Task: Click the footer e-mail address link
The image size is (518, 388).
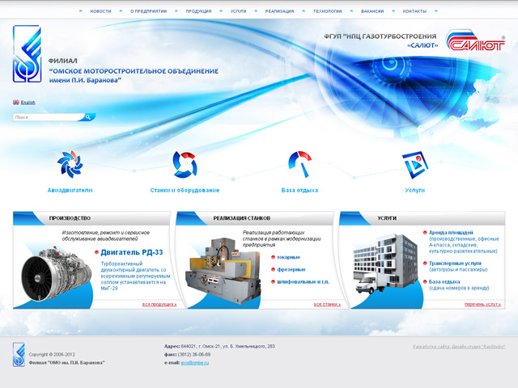Action: (x=194, y=363)
